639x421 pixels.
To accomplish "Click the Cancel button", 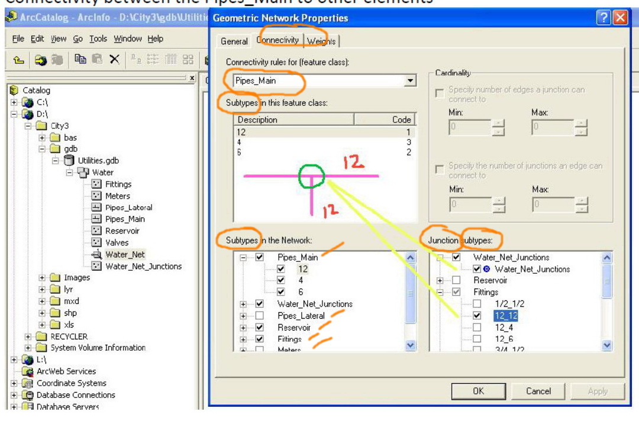I will pyautogui.click(x=538, y=391).
